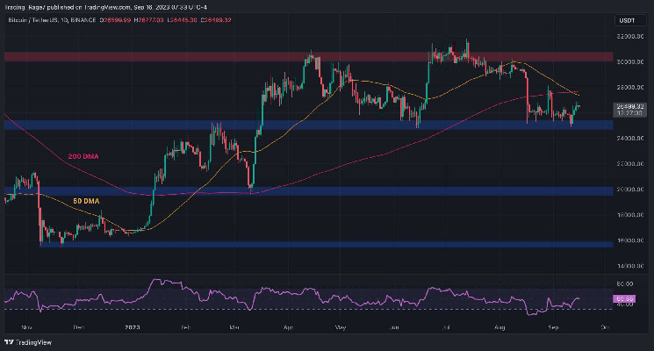Viewport: 654px width, 351px height.
Task: Click the 28000.00 price axis label
Action: [629, 88]
